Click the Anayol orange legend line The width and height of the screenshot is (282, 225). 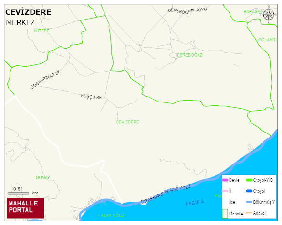click(249, 213)
